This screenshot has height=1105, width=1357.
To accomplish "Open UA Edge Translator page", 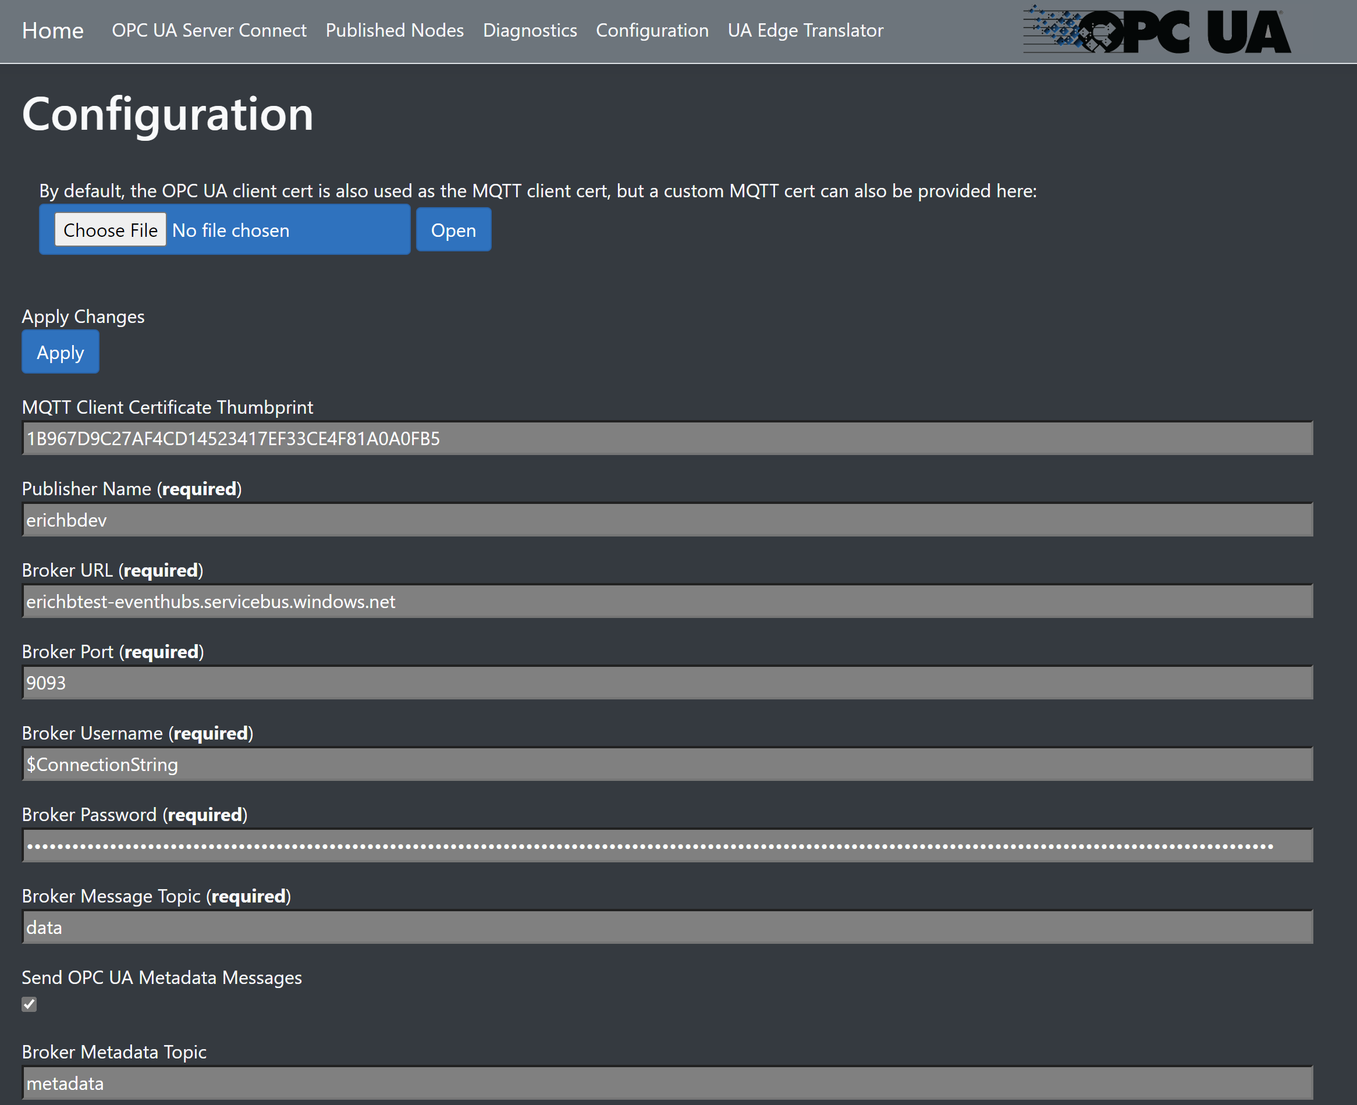I will [805, 31].
